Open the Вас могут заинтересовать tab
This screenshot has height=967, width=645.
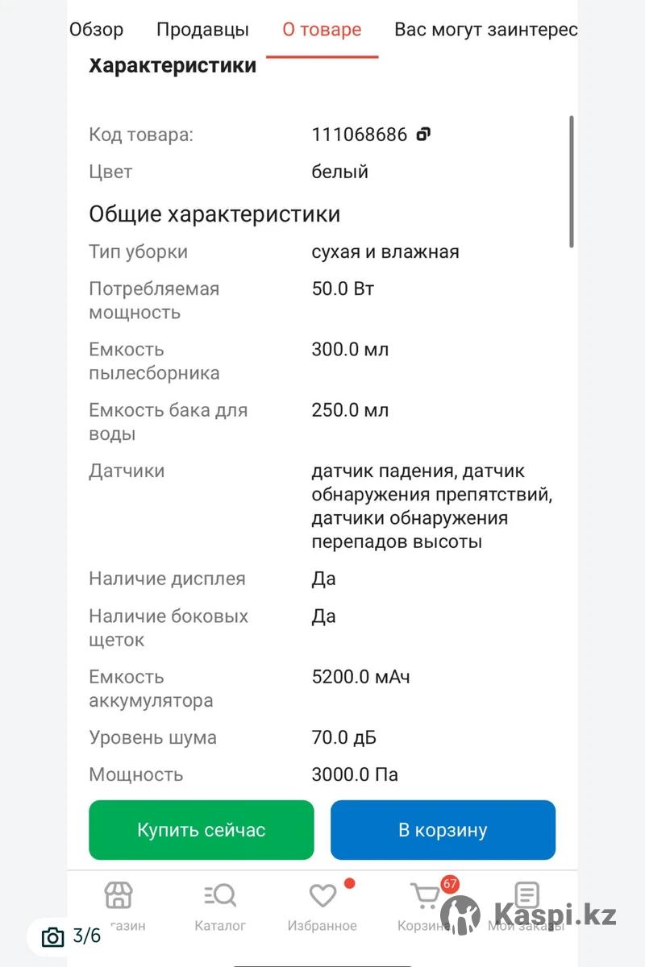485,30
